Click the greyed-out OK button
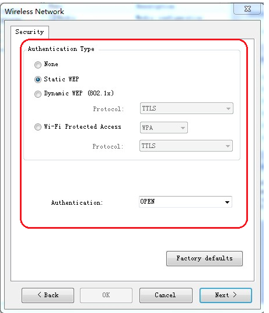Screen dimensions: 269x313 click(106, 295)
